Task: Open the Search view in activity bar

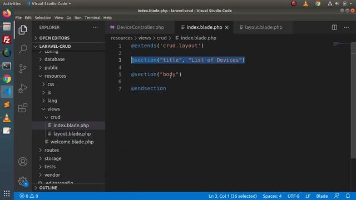Action: tap(23, 49)
